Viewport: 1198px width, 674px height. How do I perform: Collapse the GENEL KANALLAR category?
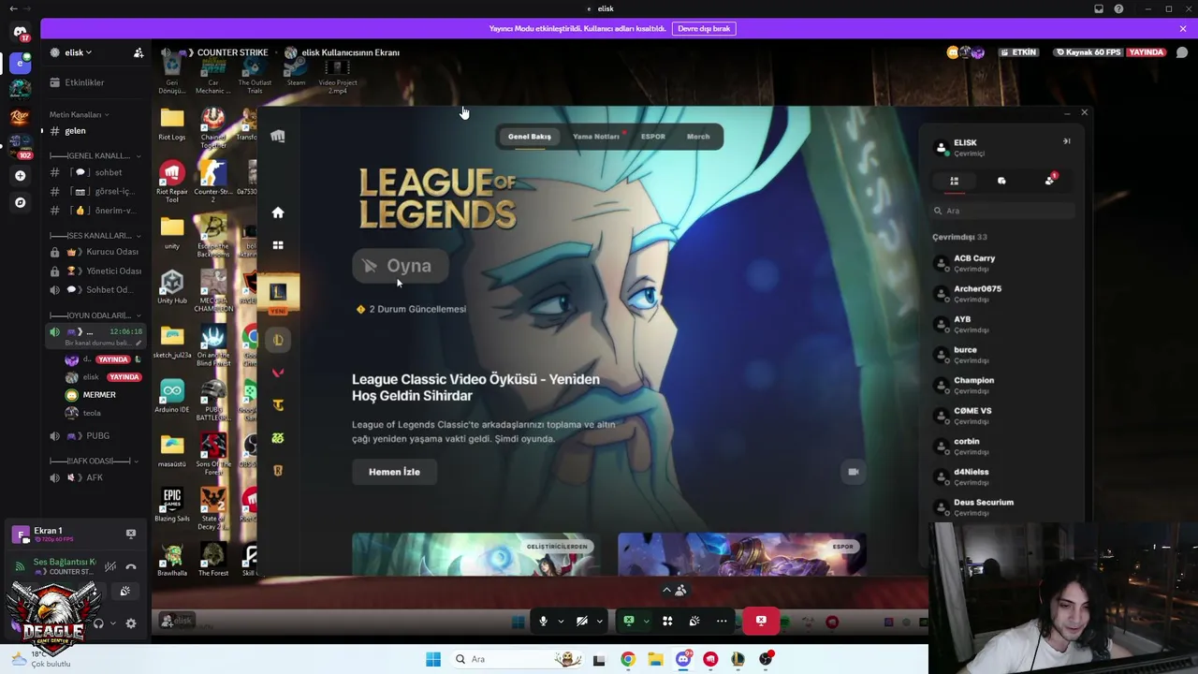[95, 155]
